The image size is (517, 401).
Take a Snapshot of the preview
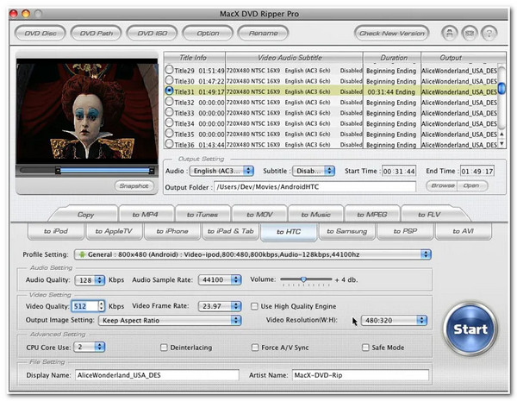134,186
